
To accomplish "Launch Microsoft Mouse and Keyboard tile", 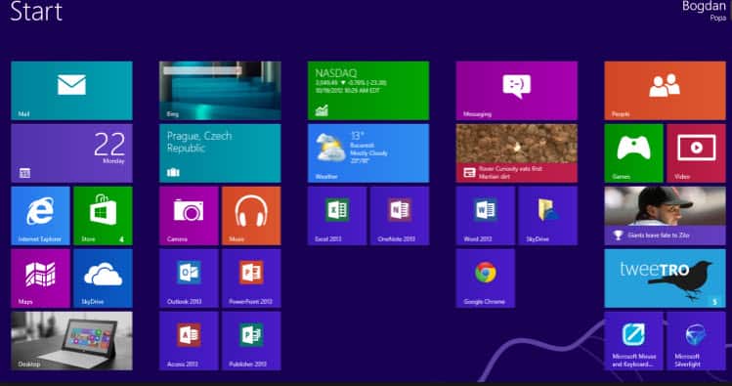I will tap(633, 341).
